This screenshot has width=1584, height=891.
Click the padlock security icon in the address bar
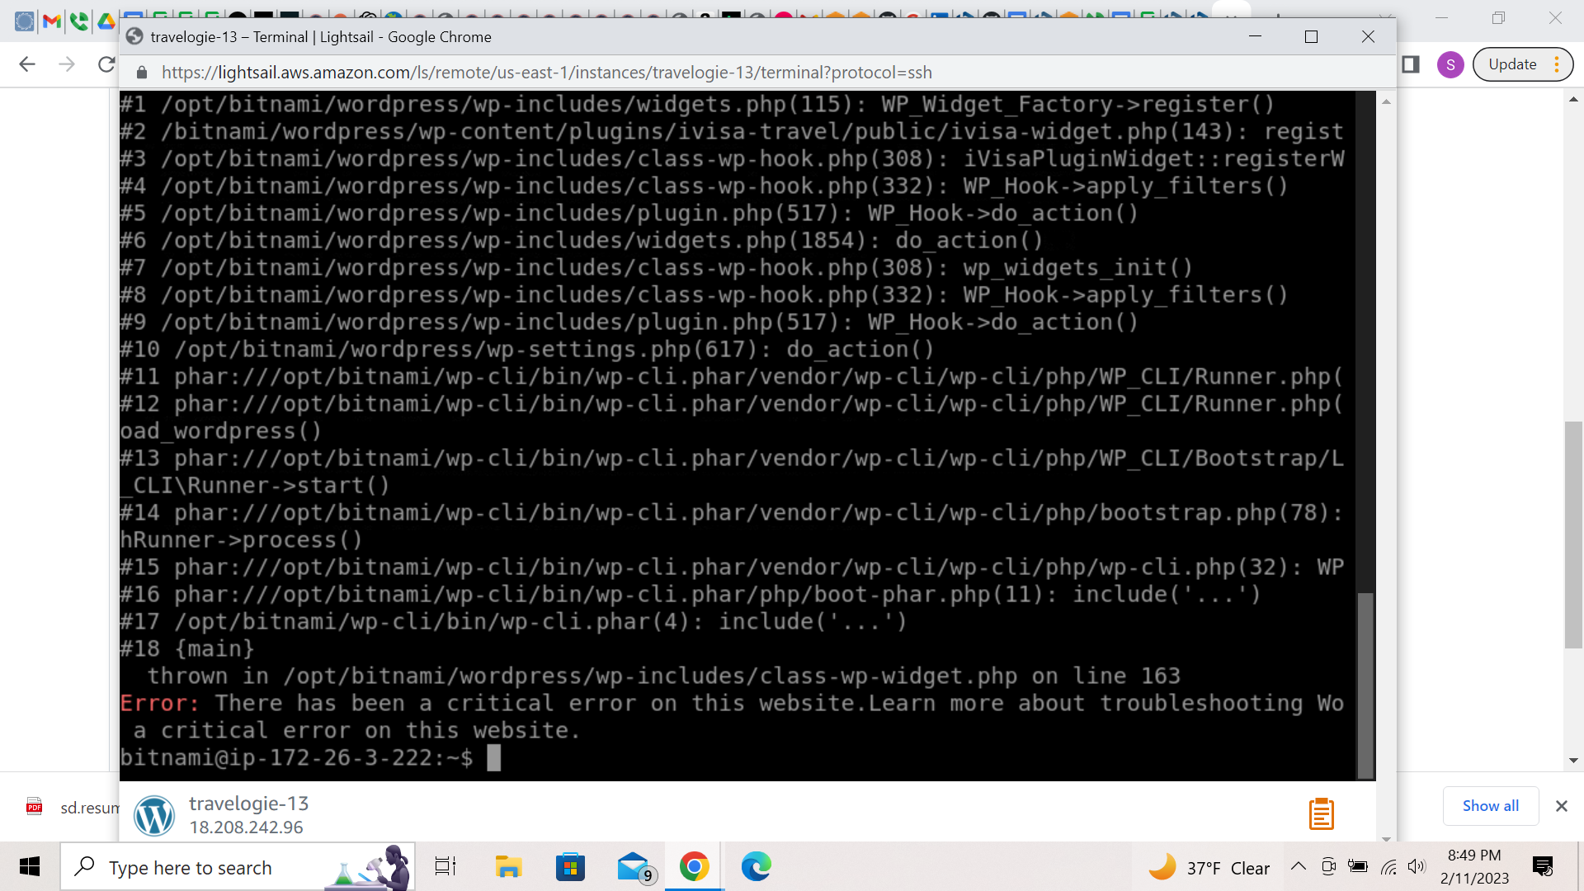pyautogui.click(x=141, y=73)
